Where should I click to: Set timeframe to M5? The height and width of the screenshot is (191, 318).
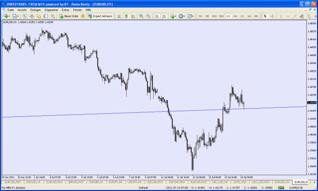[207, 16]
